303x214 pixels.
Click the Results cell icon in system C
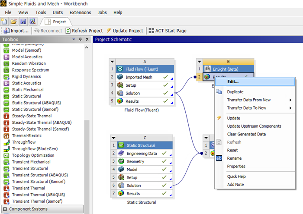[121, 193]
